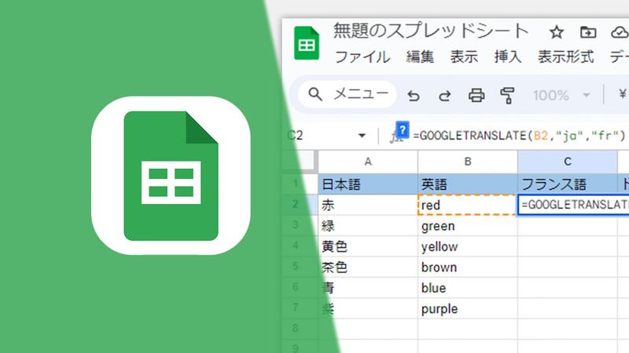This screenshot has width=629, height=353.
Task: Click the formula bar containing GOOGLETRANSLATE
Action: [520, 136]
